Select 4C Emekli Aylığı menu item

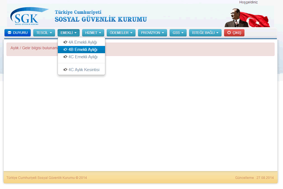pos(81,57)
